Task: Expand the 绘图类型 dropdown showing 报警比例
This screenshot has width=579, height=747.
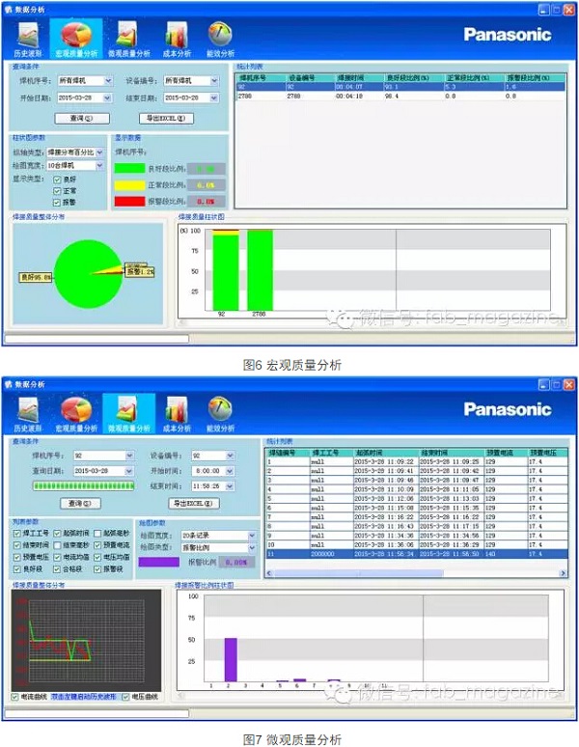Action: click(253, 546)
